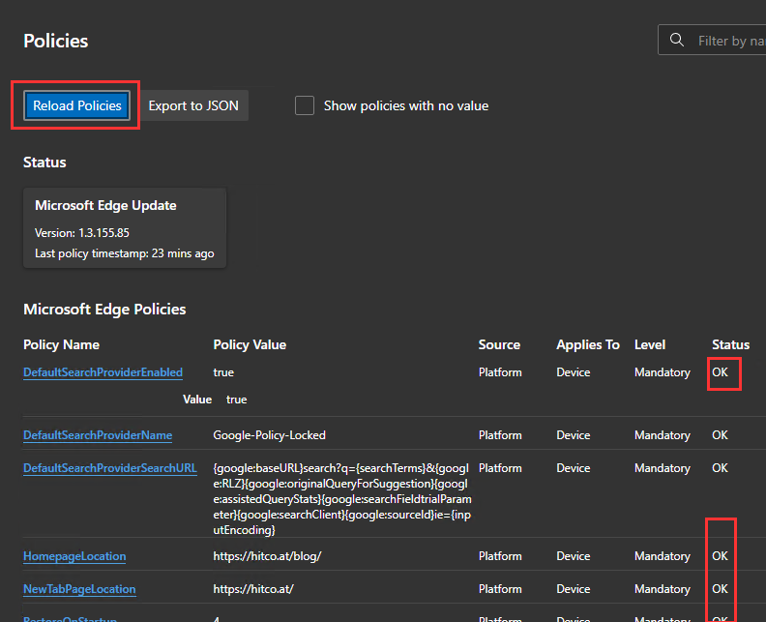Open DefaultSearchProviderEnabled policy link
The height and width of the screenshot is (622, 766).
coord(103,372)
